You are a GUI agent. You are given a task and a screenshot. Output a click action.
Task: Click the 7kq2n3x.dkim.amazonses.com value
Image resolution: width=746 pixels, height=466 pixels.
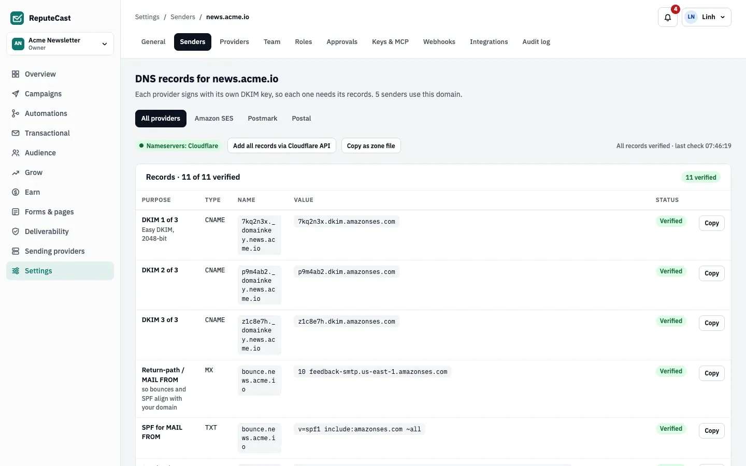pyautogui.click(x=347, y=222)
